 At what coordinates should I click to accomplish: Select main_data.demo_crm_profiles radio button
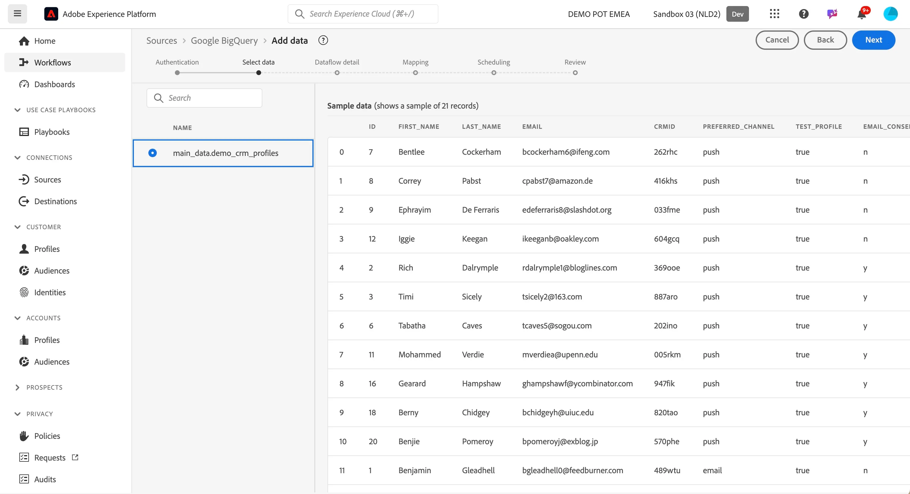(152, 153)
